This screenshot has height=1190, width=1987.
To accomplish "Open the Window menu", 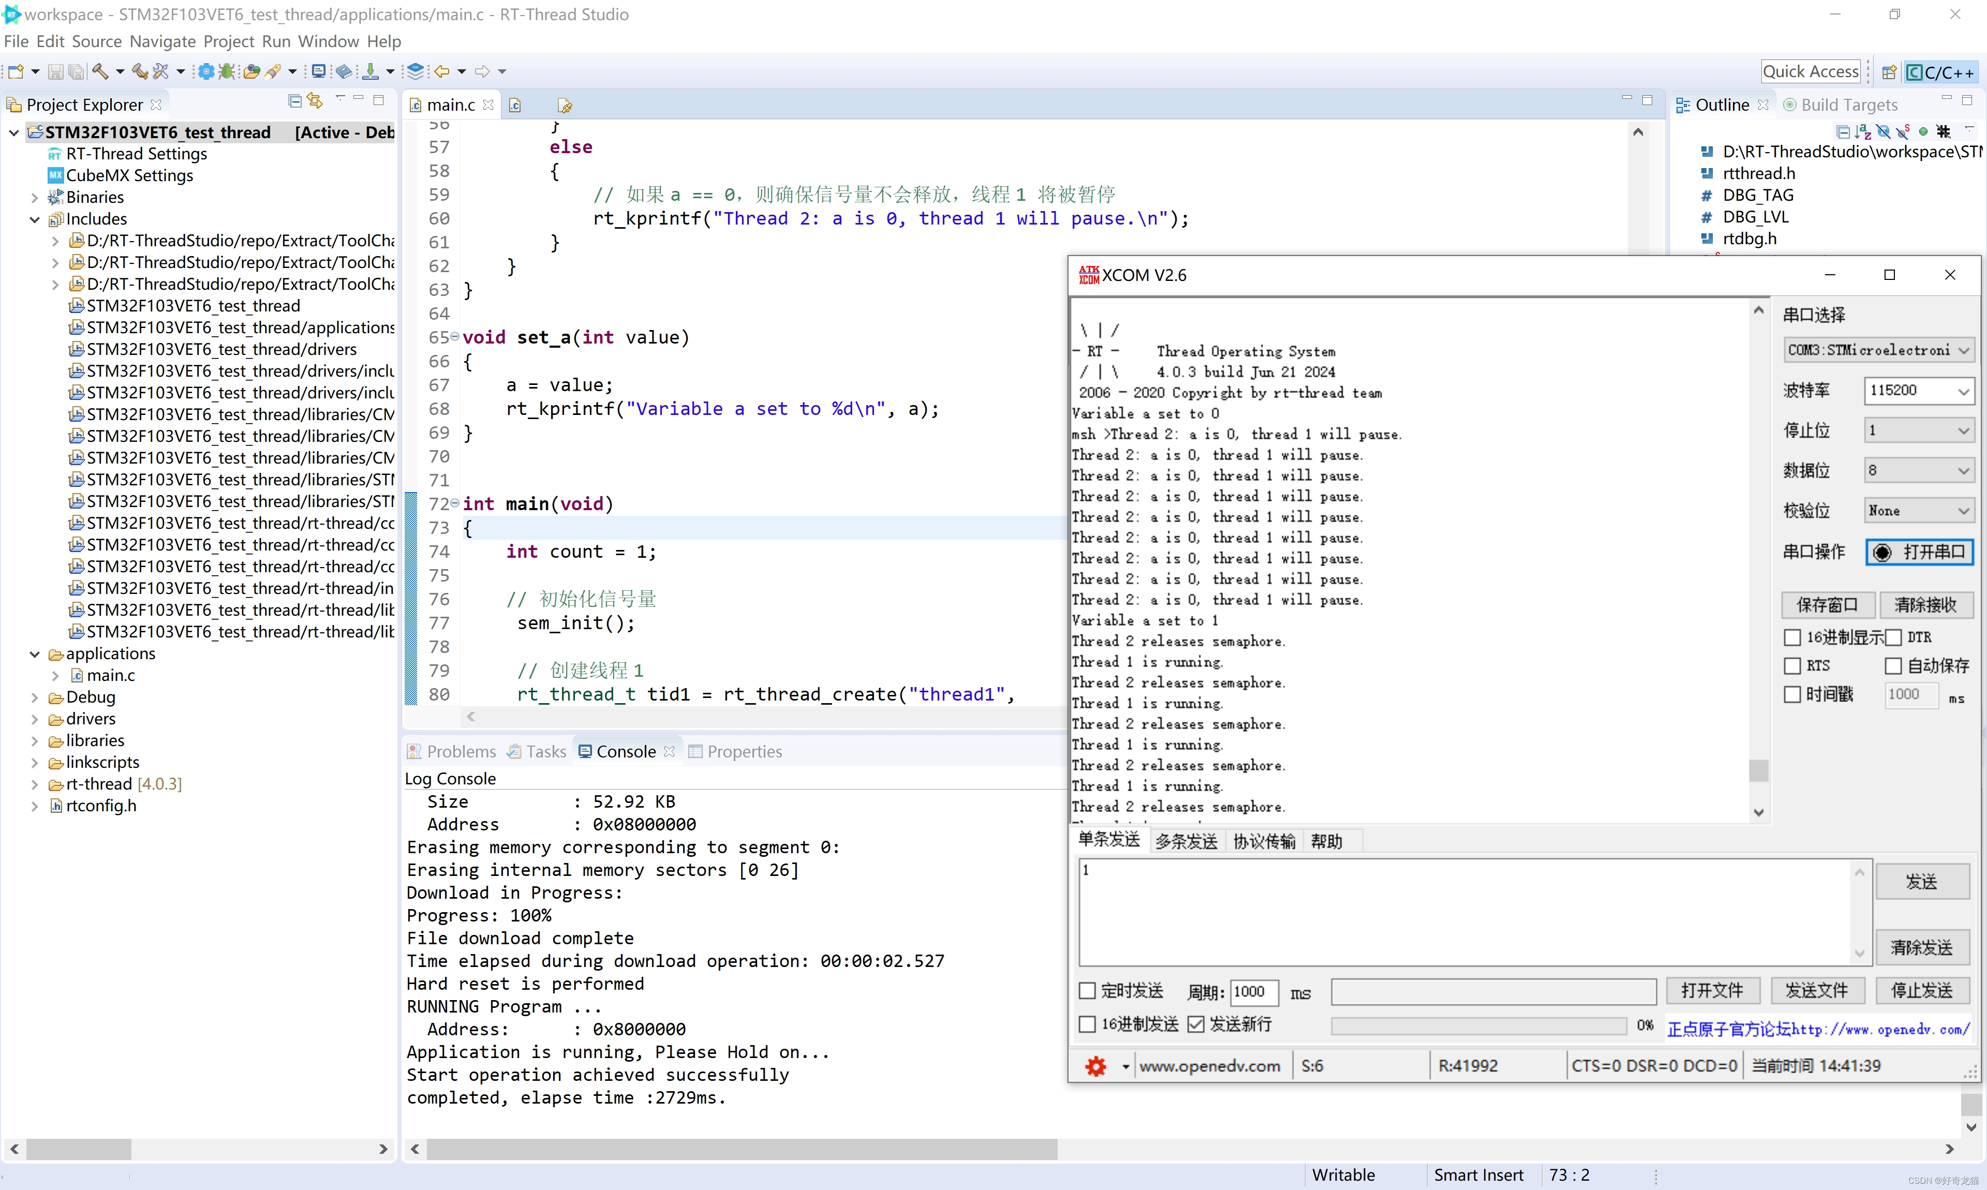I will (329, 42).
